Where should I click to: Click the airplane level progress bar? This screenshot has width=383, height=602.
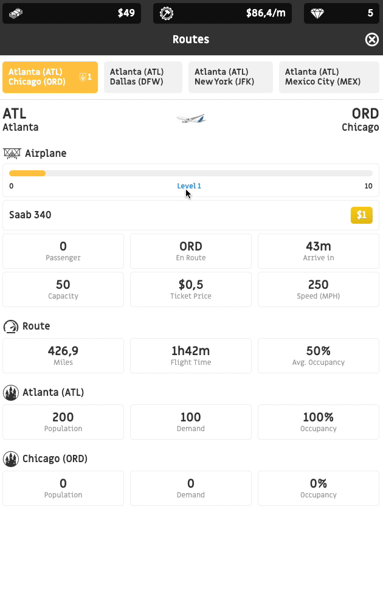191,174
